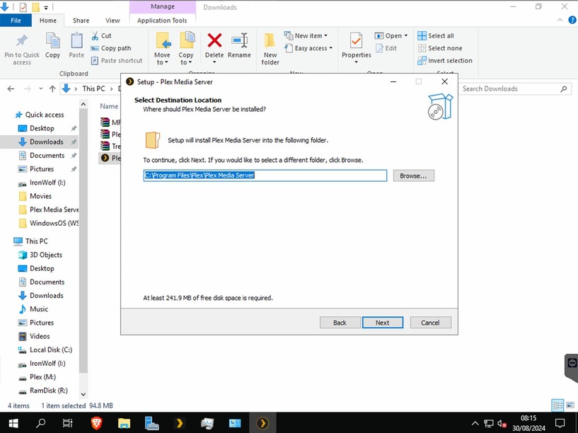578x433 pixels.
Task: Click the muted volume tray icon
Action: [x=502, y=423]
